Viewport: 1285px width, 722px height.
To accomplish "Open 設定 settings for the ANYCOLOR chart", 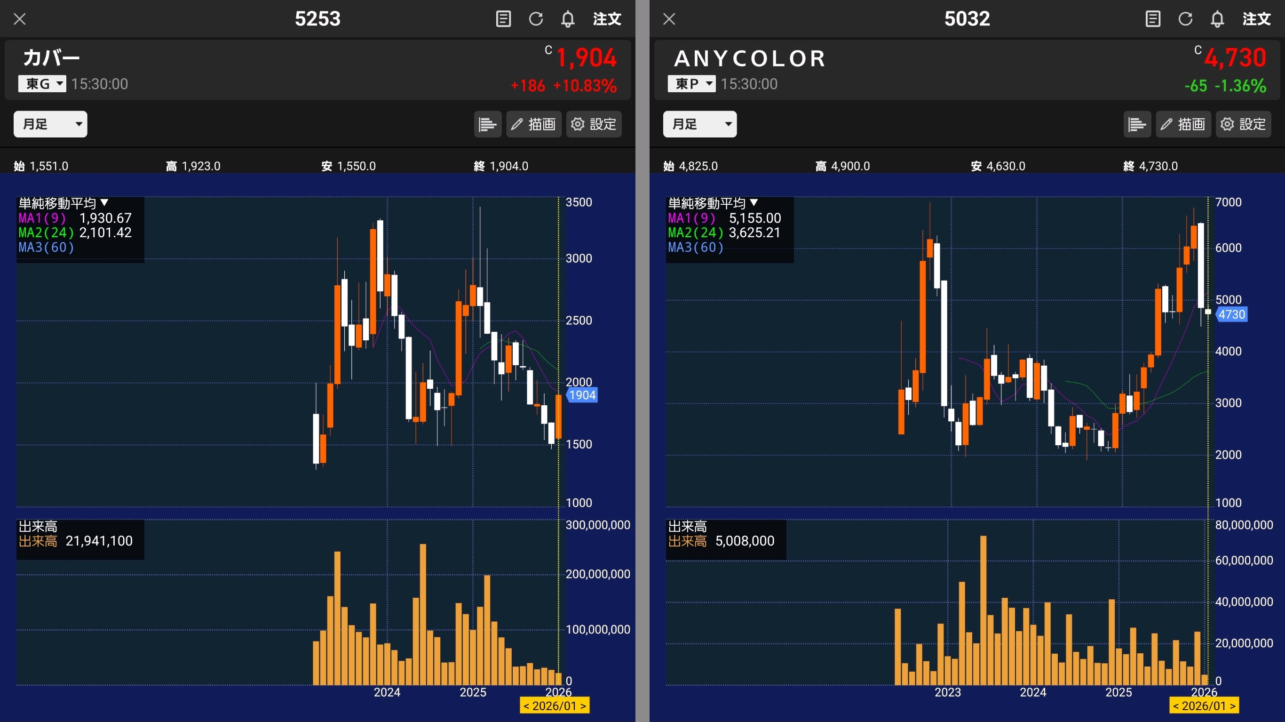I will [1243, 124].
